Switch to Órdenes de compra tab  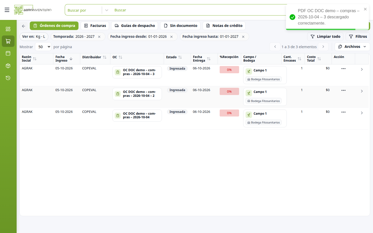pyautogui.click(x=54, y=26)
